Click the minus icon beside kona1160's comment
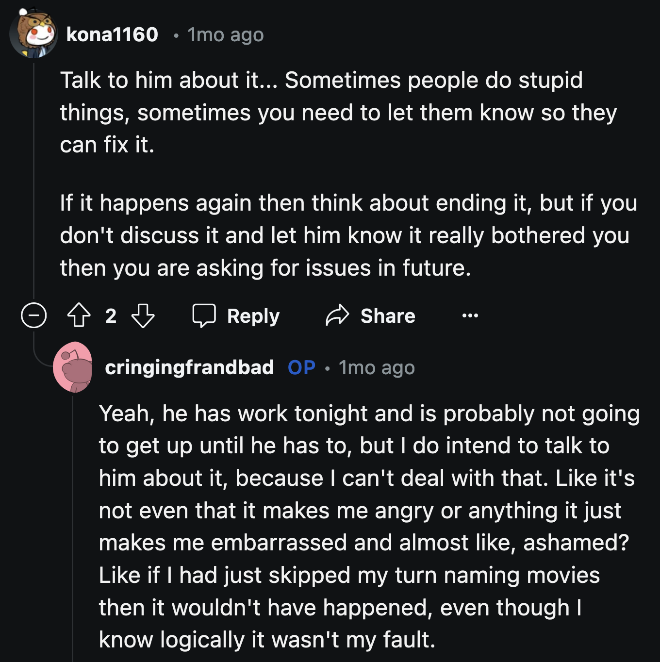Image resolution: width=660 pixels, height=662 pixels. tap(33, 316)
